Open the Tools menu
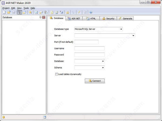The width and height of the screenshot is (162, 121). tap(26, 8)
